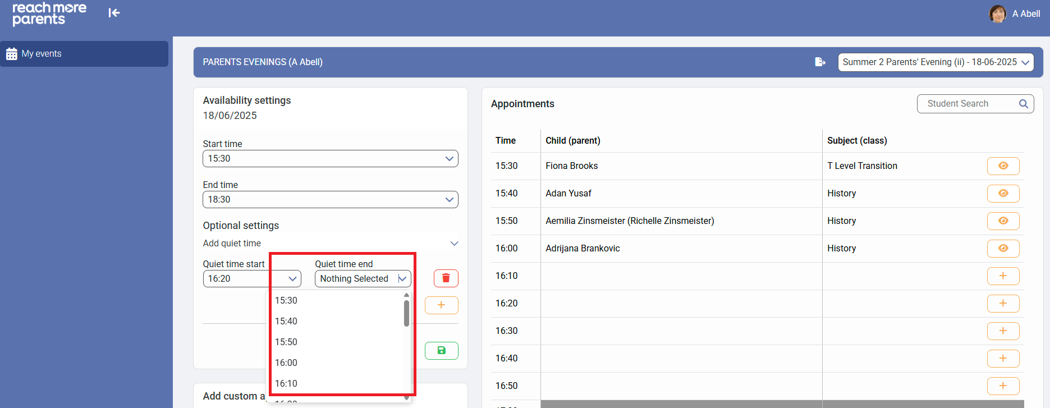Click the Student Search input field

[x=968, y=104]
